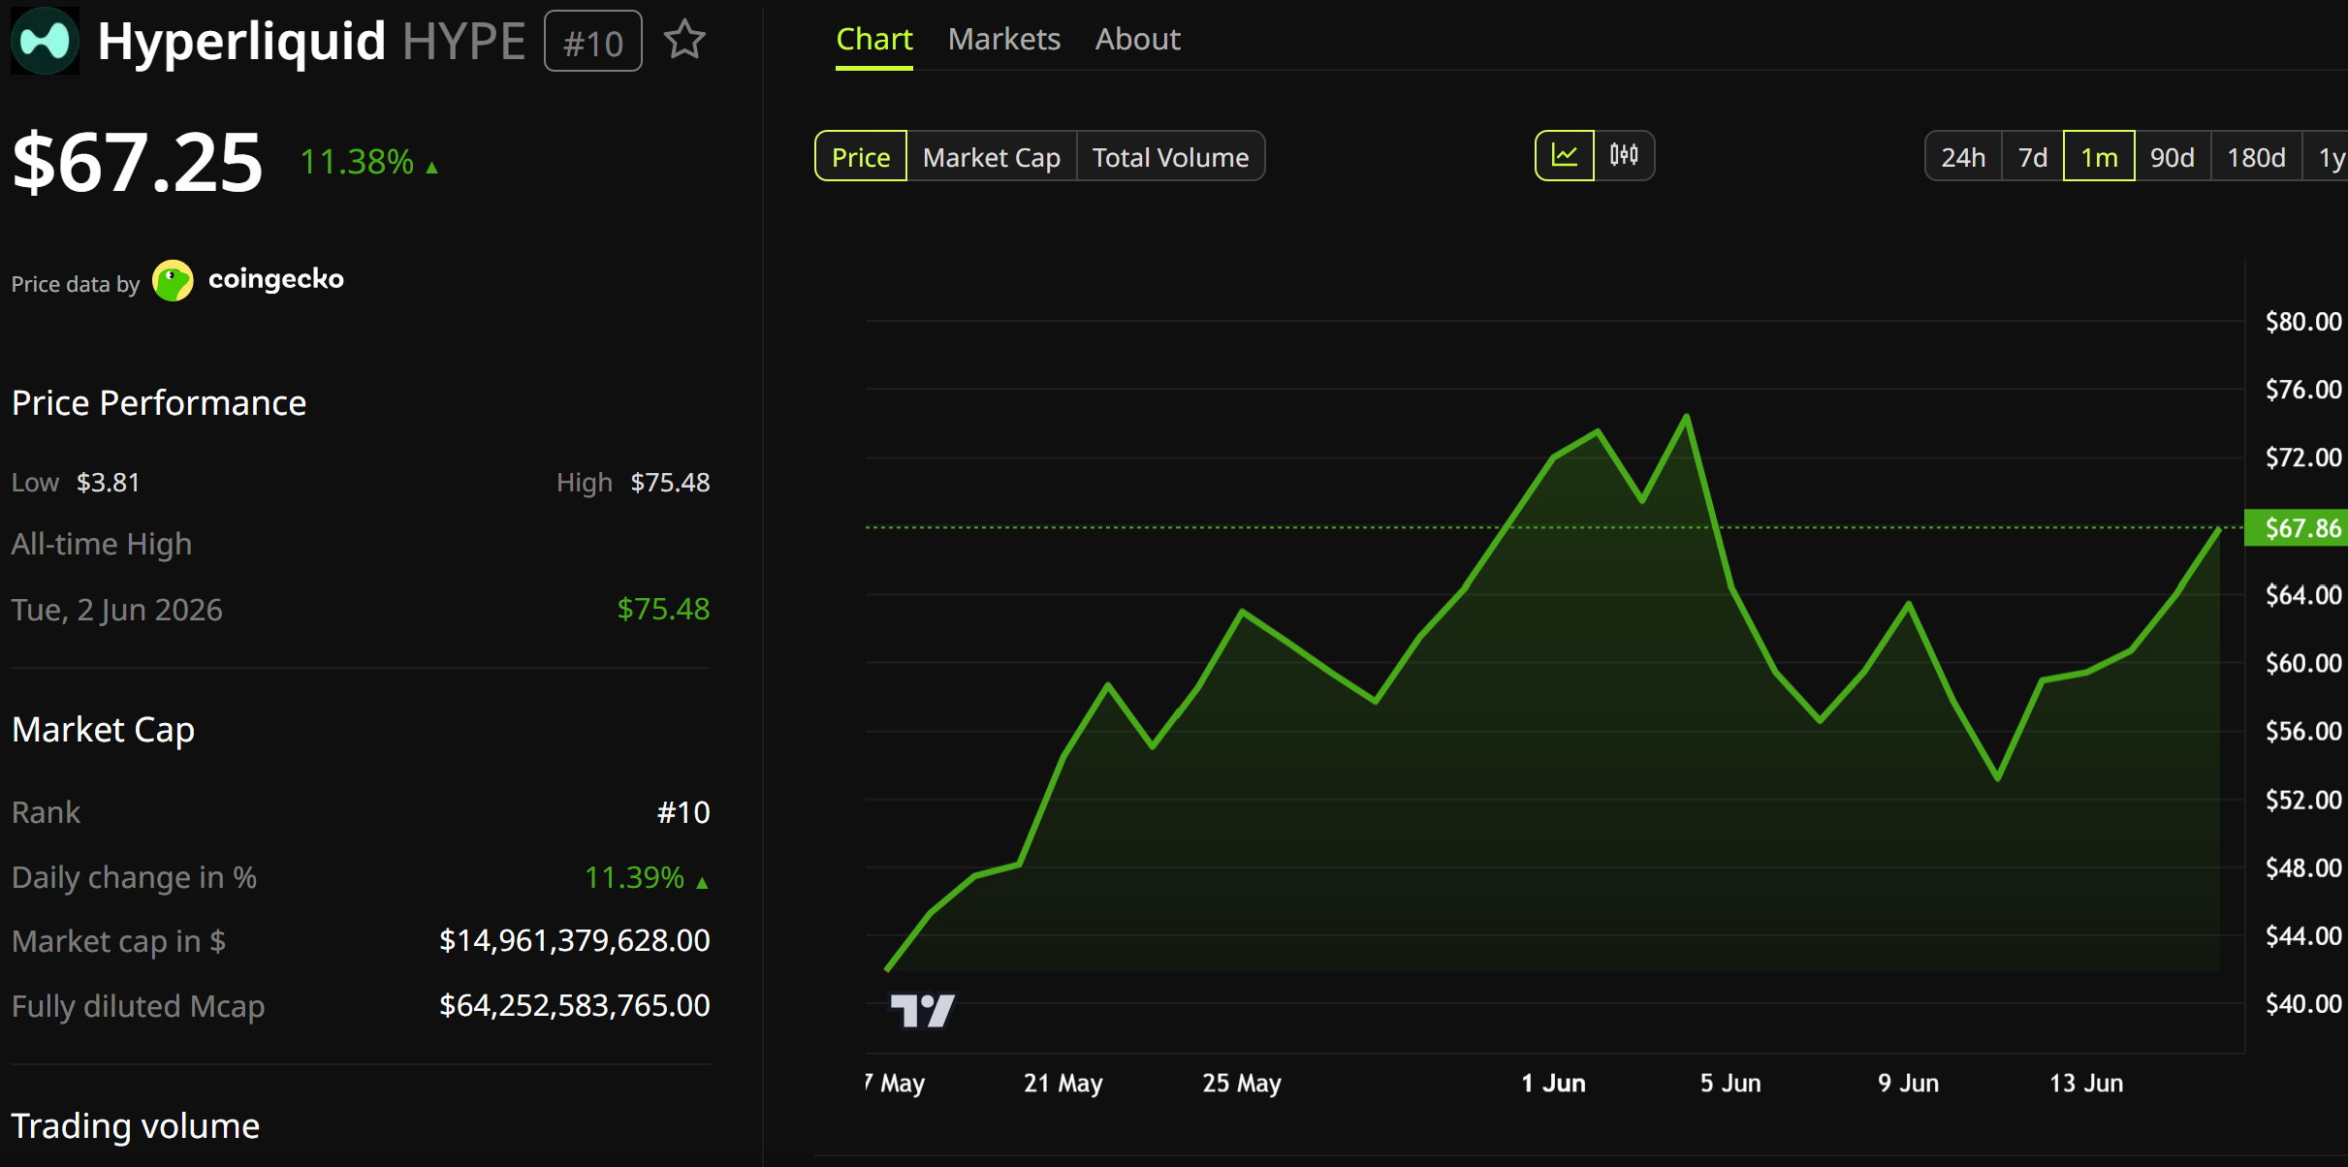
Task: Click the Trading volume heading
Action: 136,1125
